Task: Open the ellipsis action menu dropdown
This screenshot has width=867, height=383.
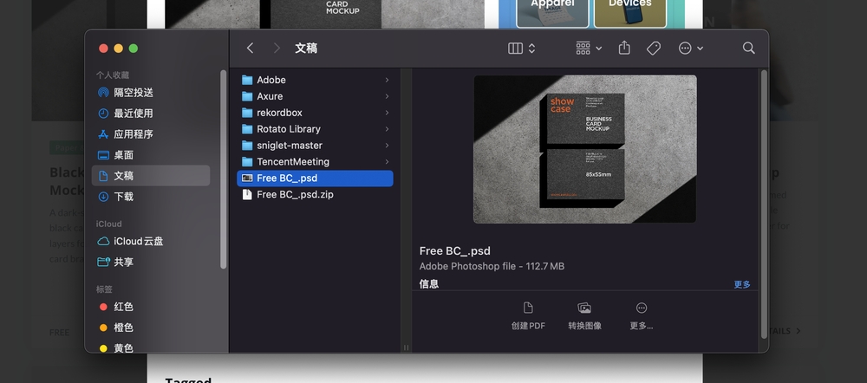Action: point(690,49)
